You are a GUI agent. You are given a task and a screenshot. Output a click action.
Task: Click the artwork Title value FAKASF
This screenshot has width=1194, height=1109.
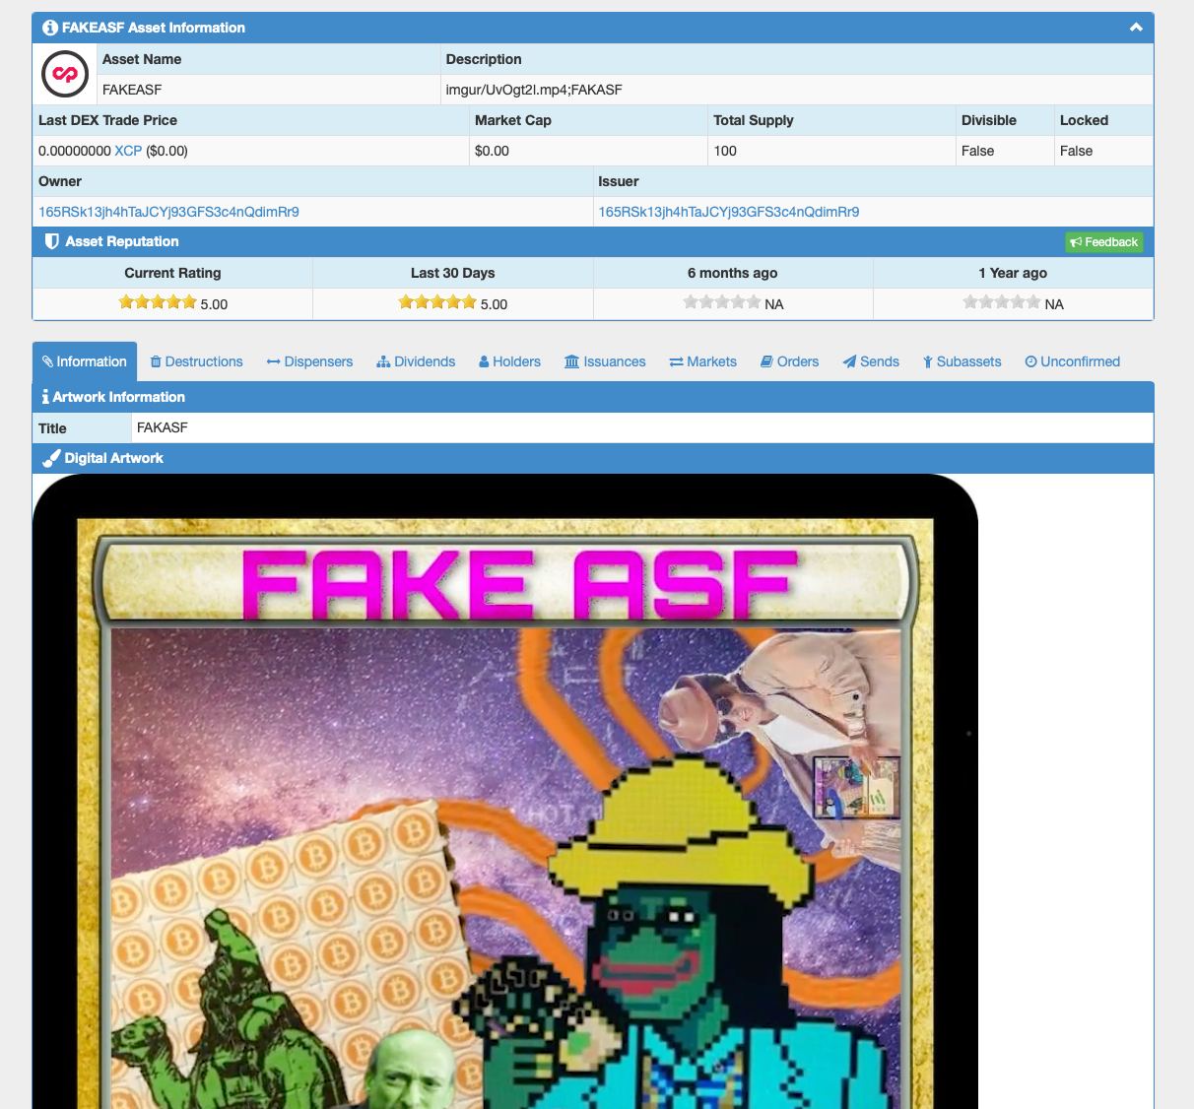[x=162, y=427]
